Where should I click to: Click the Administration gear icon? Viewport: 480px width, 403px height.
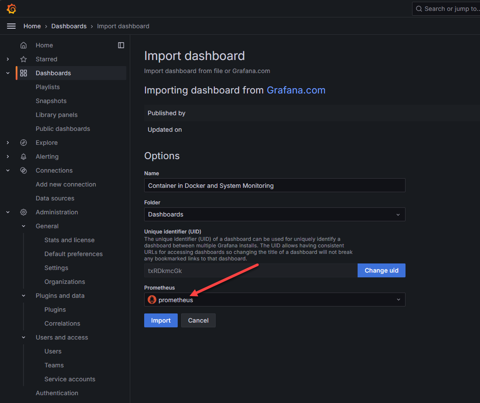click(x=24, y=212)
